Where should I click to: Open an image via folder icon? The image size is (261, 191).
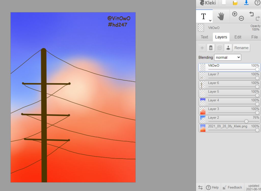point(235,3)
